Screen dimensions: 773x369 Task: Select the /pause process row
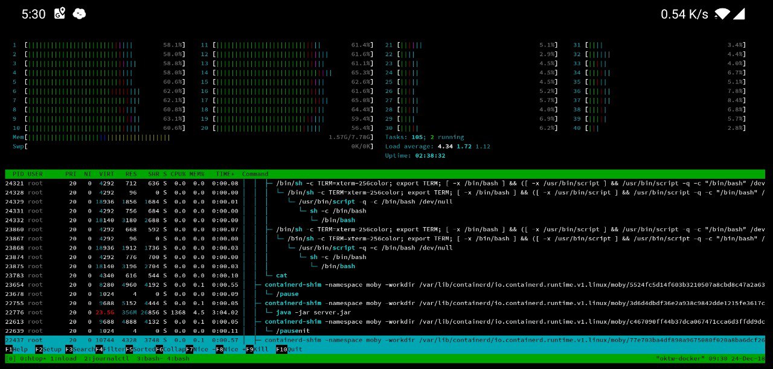(385, 294)
